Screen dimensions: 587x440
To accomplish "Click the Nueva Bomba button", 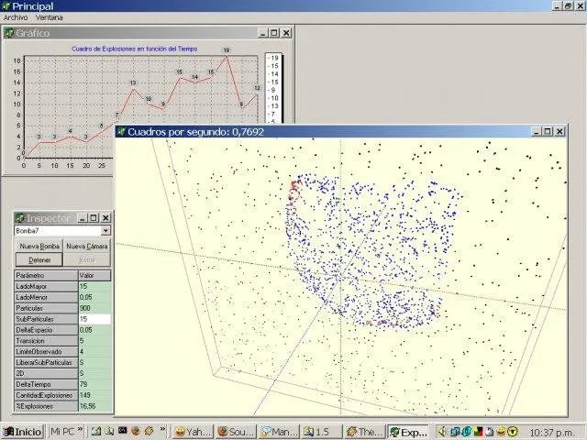I will click(39, 247).
